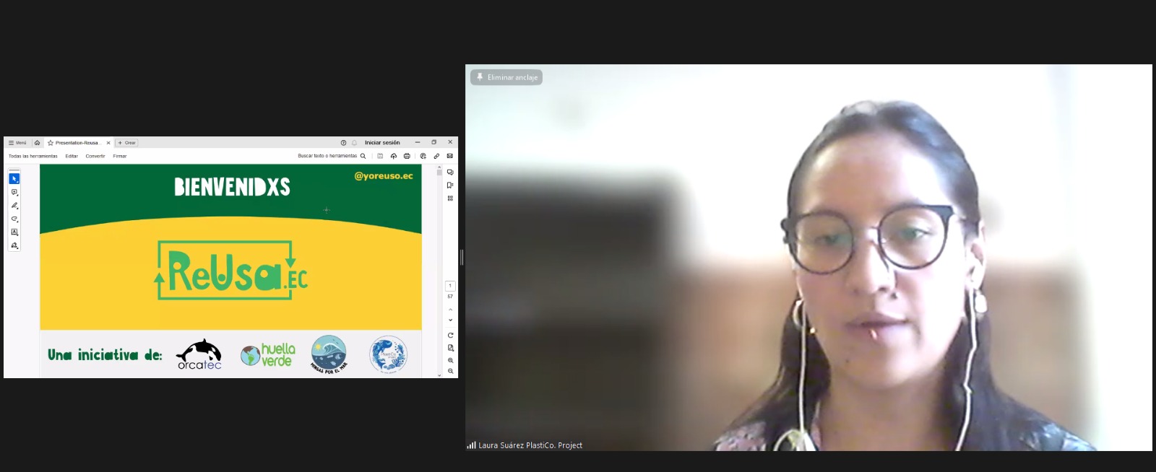Choose the Select arrow tool
The height and width of the screenshot is (472, 1156).
point(14,178)
